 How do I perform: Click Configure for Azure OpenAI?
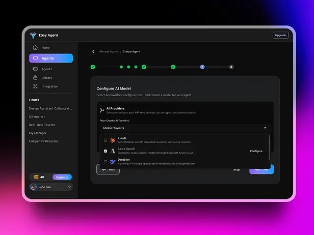(256, 151)
